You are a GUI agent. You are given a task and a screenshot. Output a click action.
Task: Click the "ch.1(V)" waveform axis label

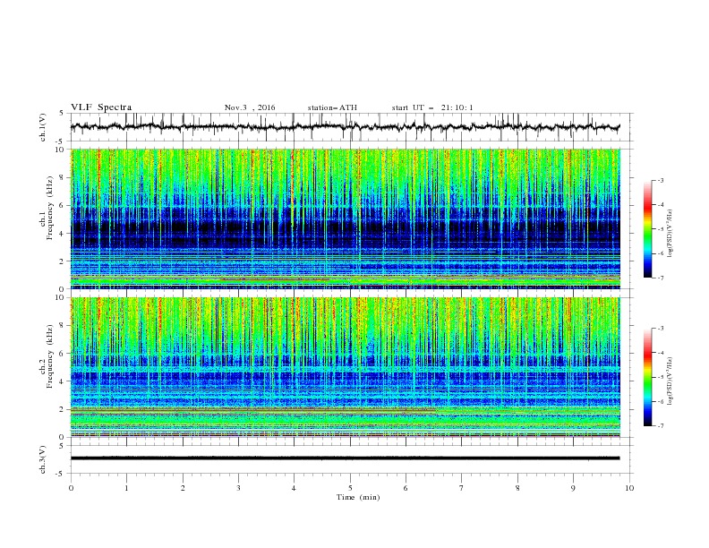click(x=43, y=127)
